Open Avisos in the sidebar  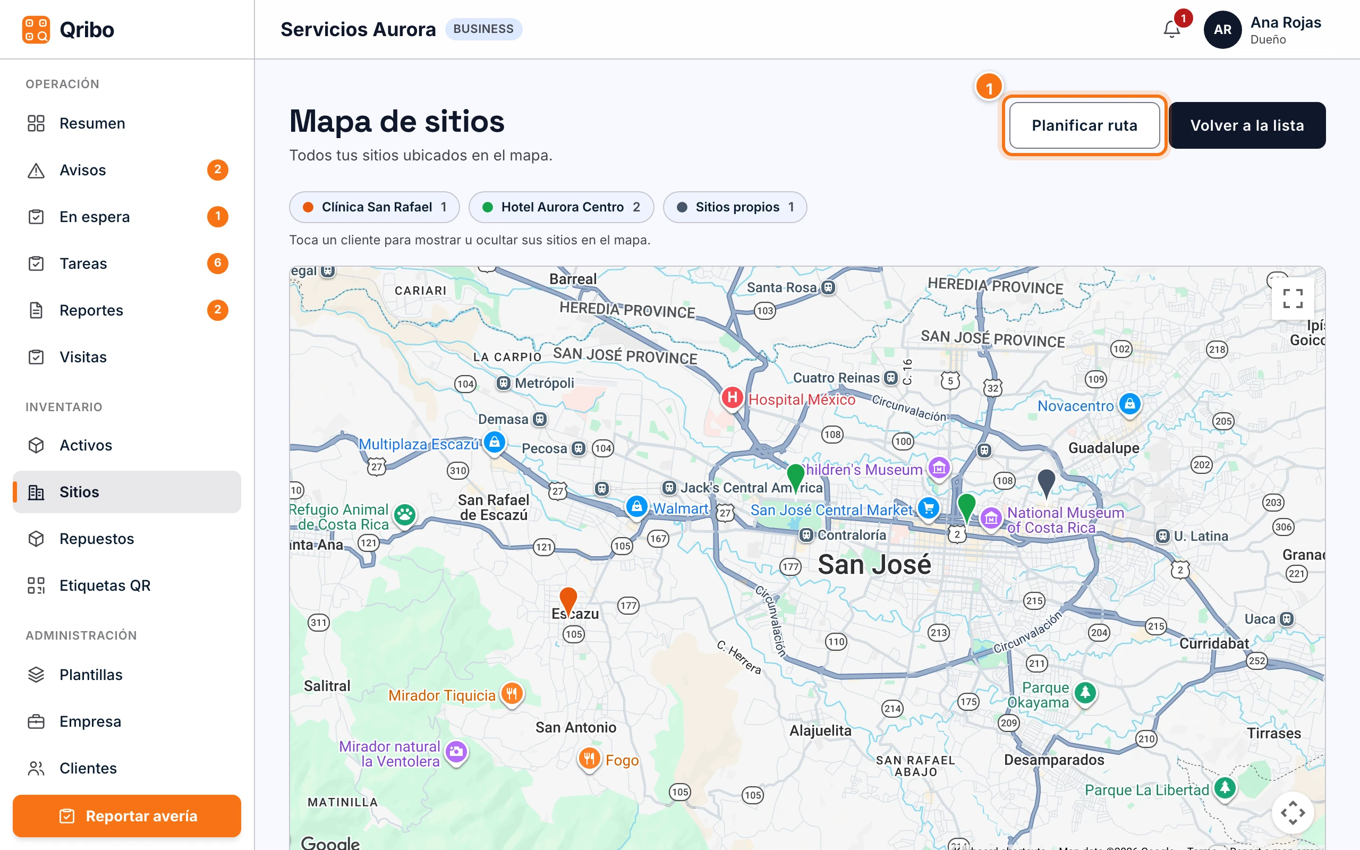tap(127, 170)
